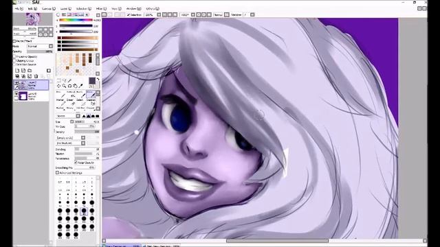
Task: Create a new layer
Action: point(17,71)
